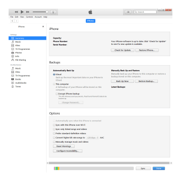Select the blue iPhone device tab
This screenshot has height=181, width=181.
[x=90, y=21]
